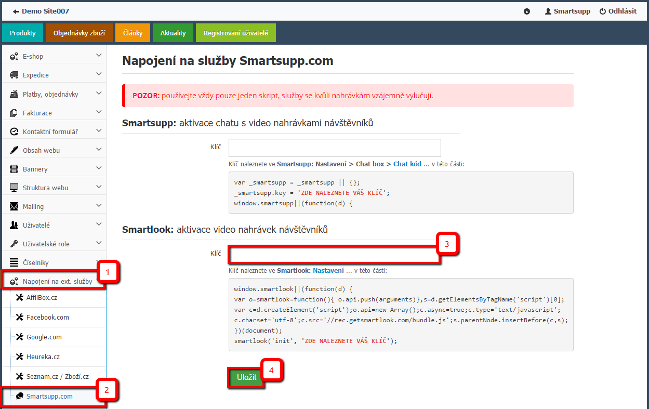This screenshot has height=409, width=649.
Task: Click the Obsah webu pen icon
Action: pos(14,150)
